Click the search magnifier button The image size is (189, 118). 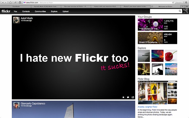pyautogui.click(x=180, y=11)
